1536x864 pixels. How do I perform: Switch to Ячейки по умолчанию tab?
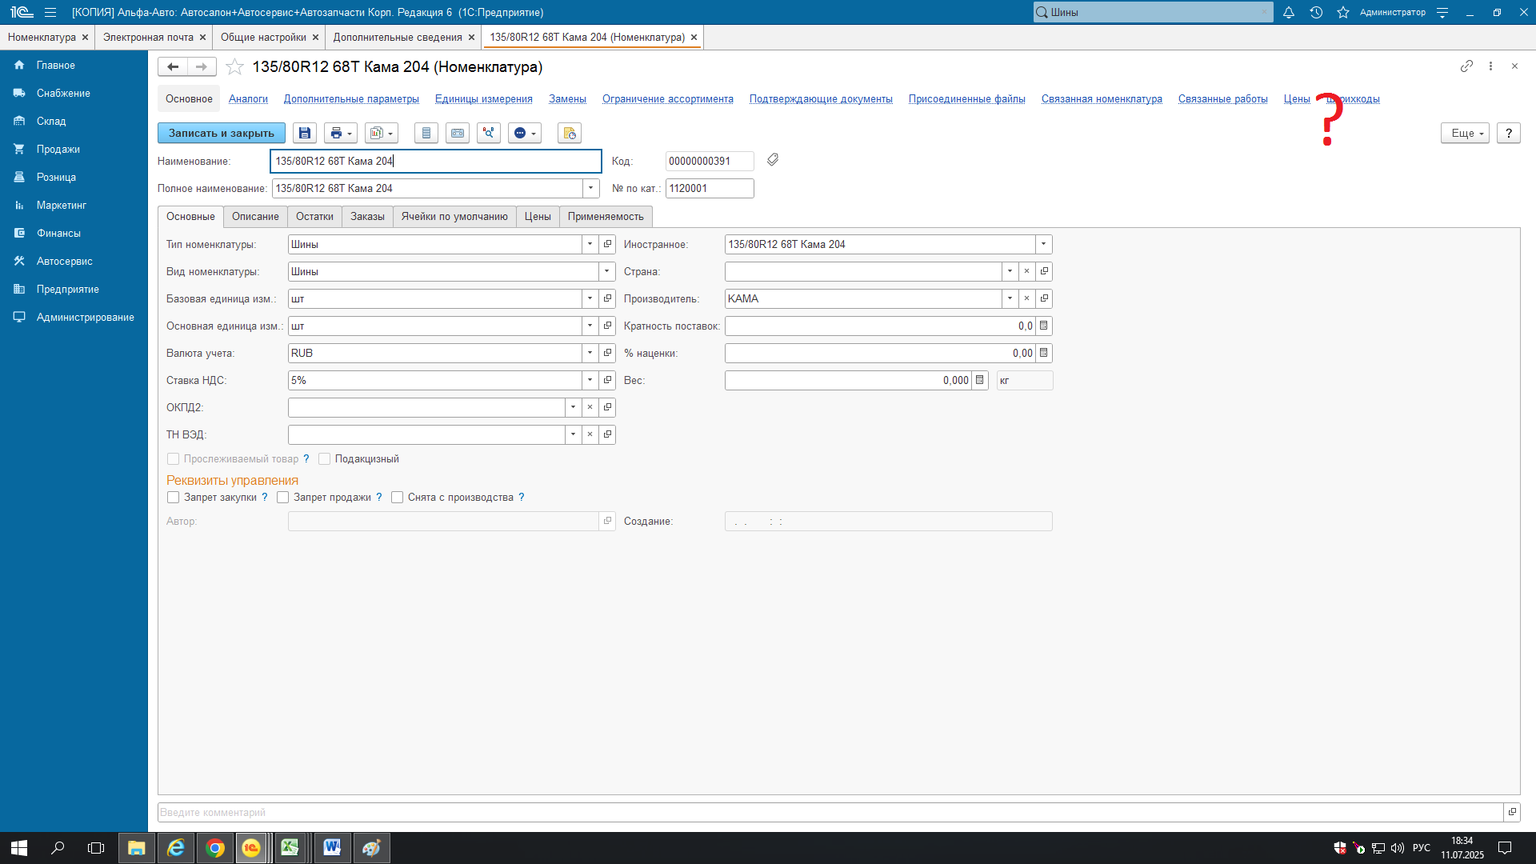454,217
